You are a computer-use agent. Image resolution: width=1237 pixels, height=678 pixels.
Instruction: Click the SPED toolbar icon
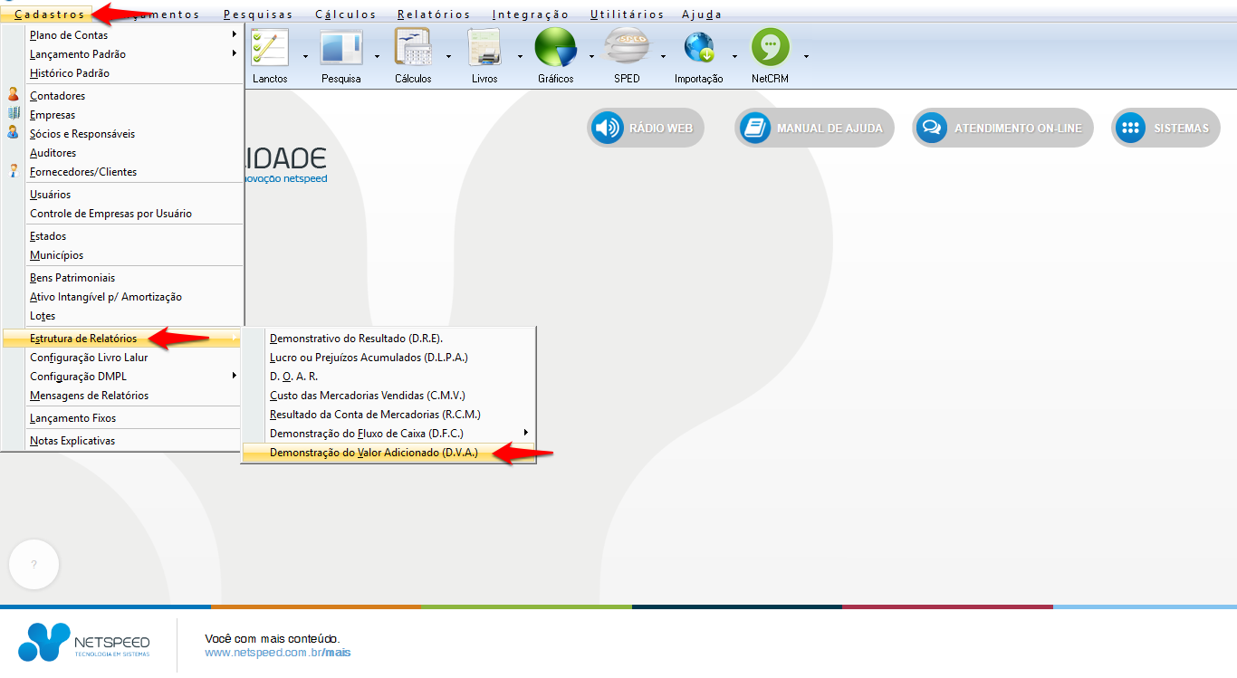pyautogui.click(x=627, y=48)
